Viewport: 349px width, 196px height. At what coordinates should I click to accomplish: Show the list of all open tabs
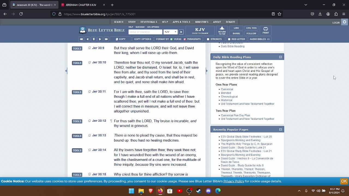306,5
